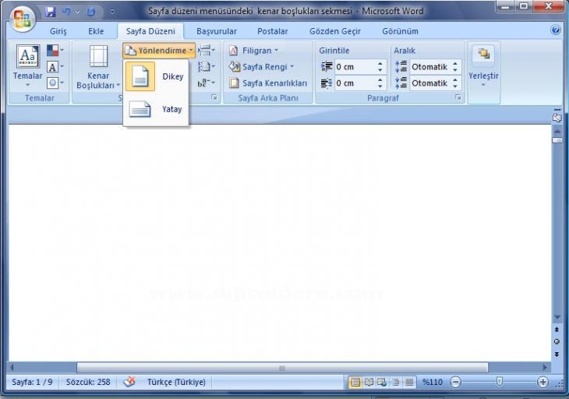
Task: Switch to the Giriş tab
Action: pyautogui.click(x=58, y=31)
